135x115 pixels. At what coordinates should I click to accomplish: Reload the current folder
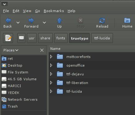(x=102, y=23)
